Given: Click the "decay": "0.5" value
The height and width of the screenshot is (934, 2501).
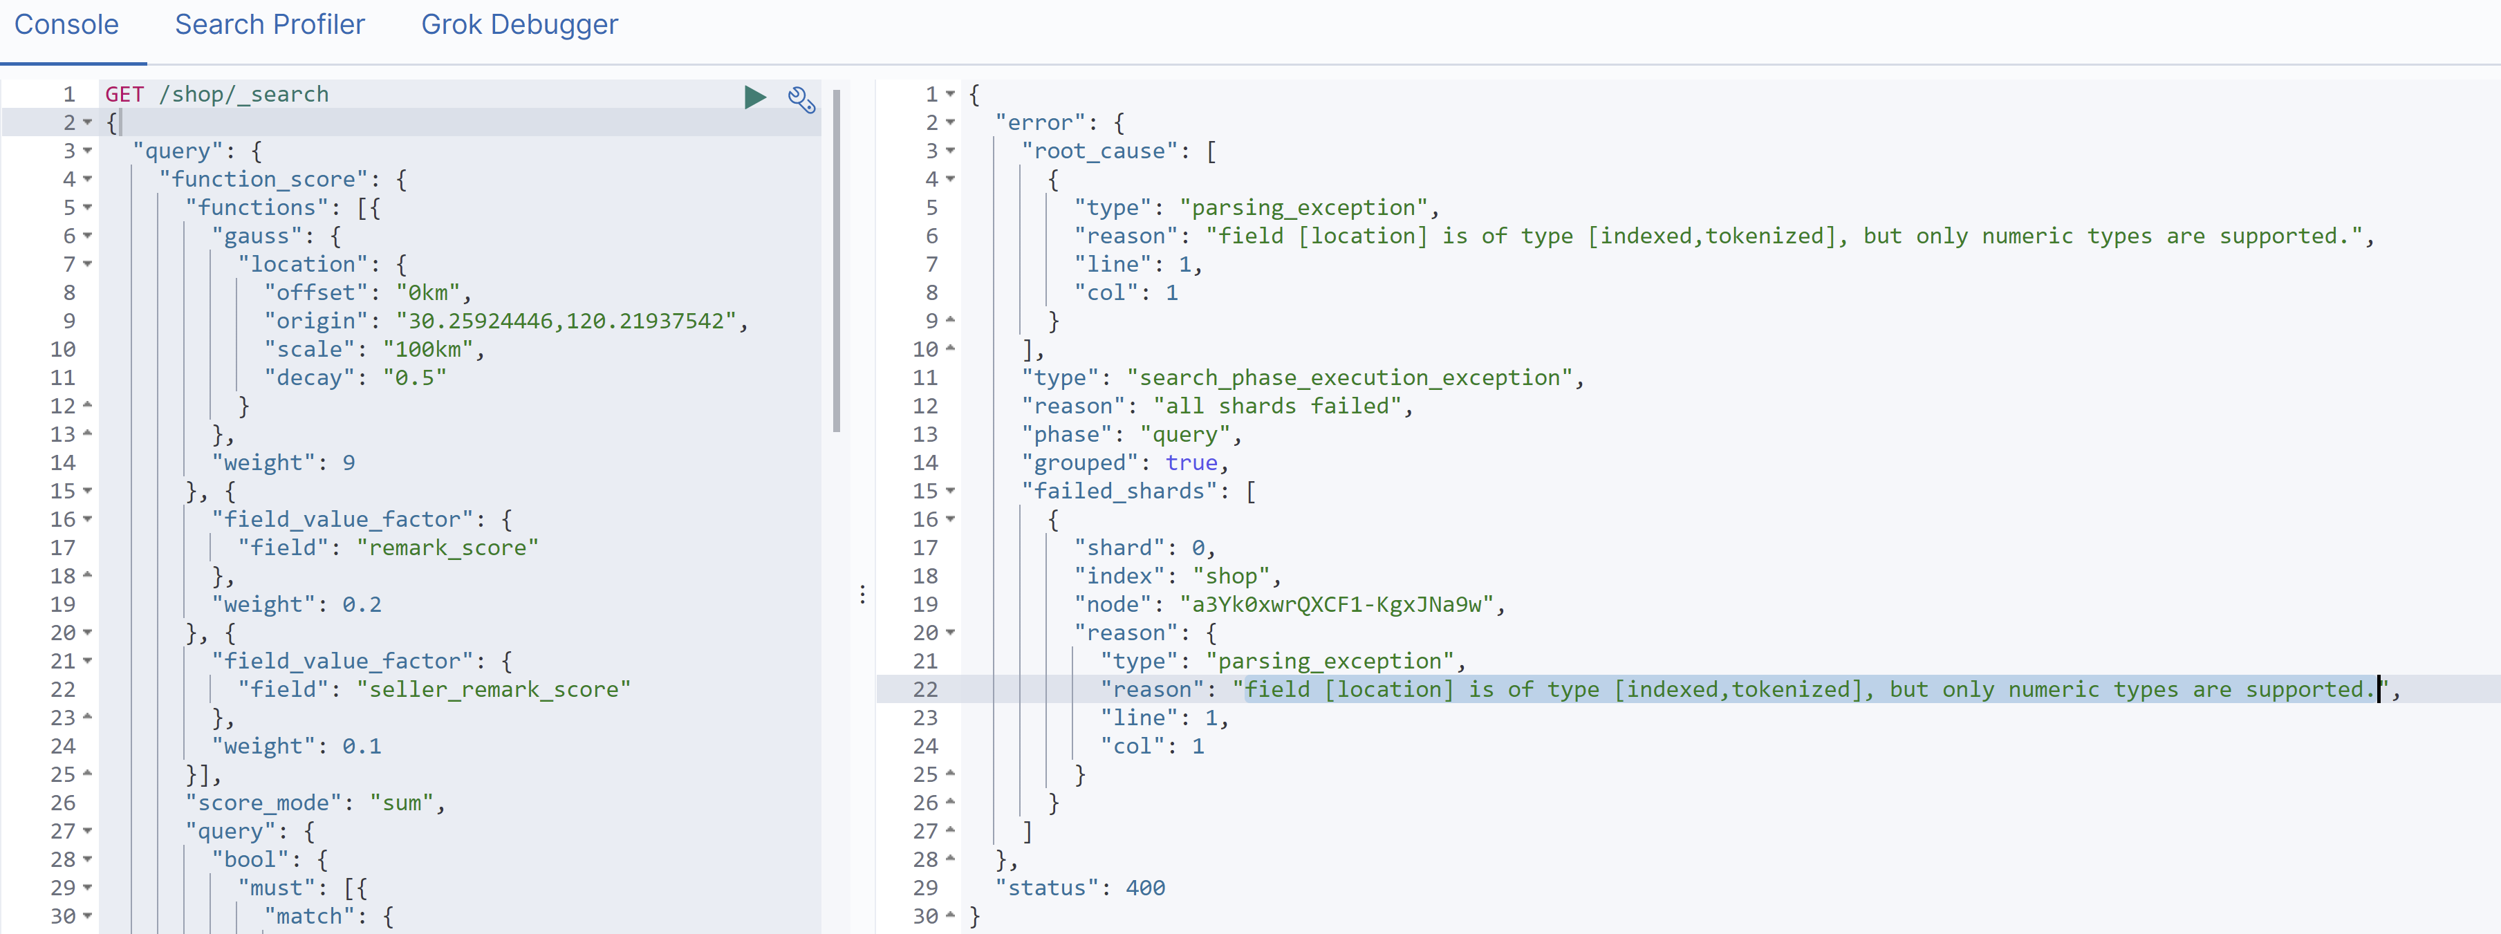Looking at the screenshot, I should click(x=415, y=377).
